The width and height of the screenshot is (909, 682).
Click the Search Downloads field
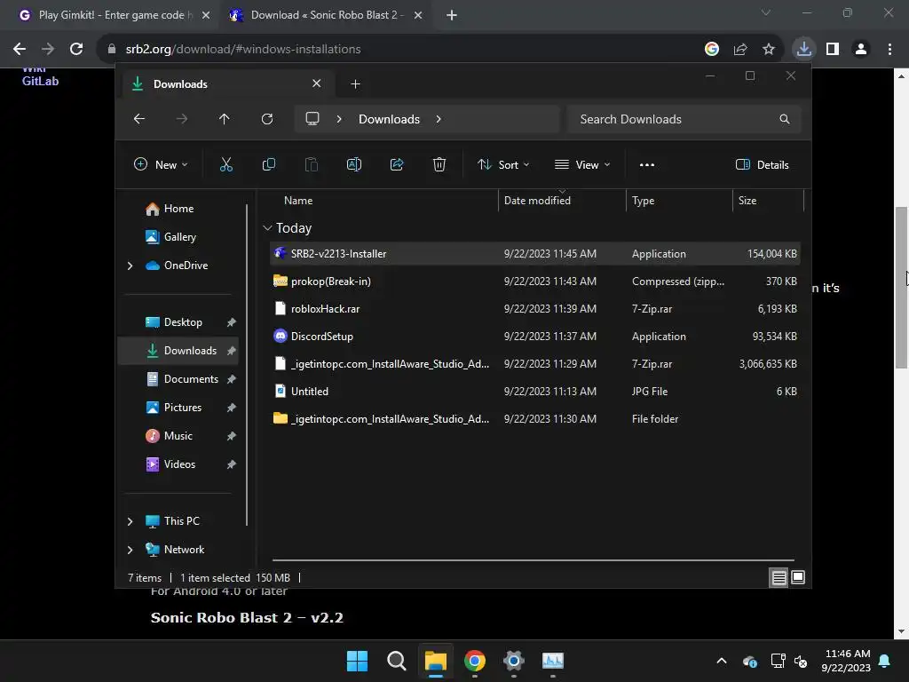click(684, 119)
